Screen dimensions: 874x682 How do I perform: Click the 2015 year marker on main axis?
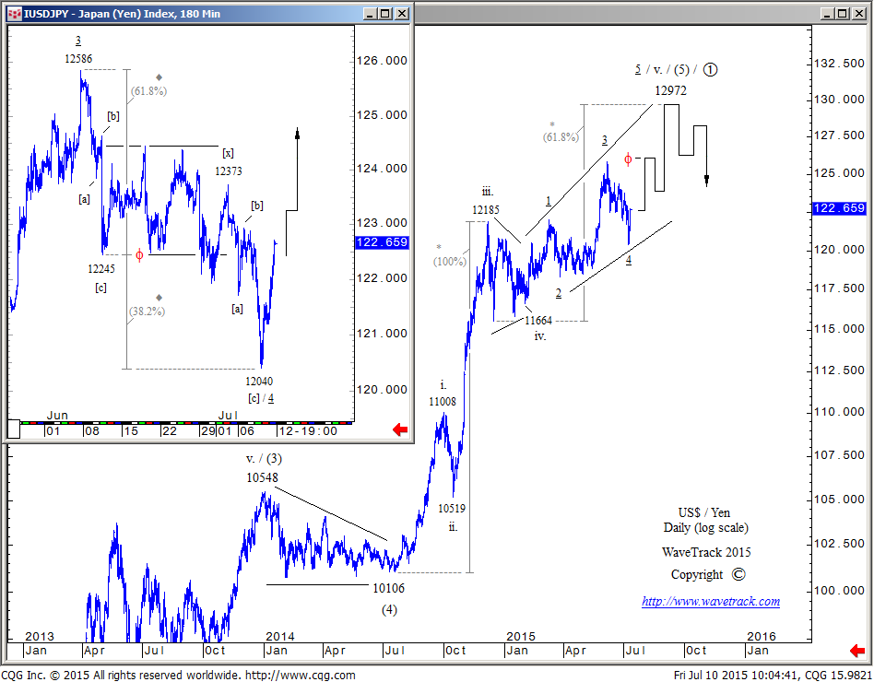[x=521, y=636]
